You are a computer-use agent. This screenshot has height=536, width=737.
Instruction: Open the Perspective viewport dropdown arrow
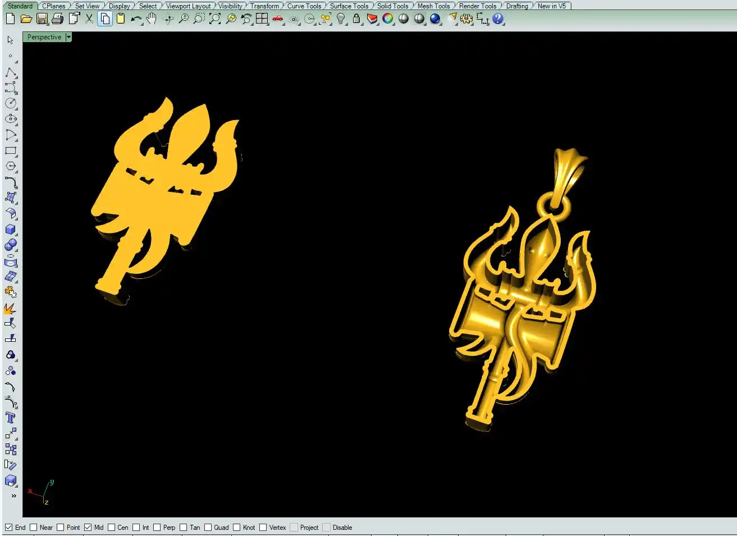pos(68,37)
